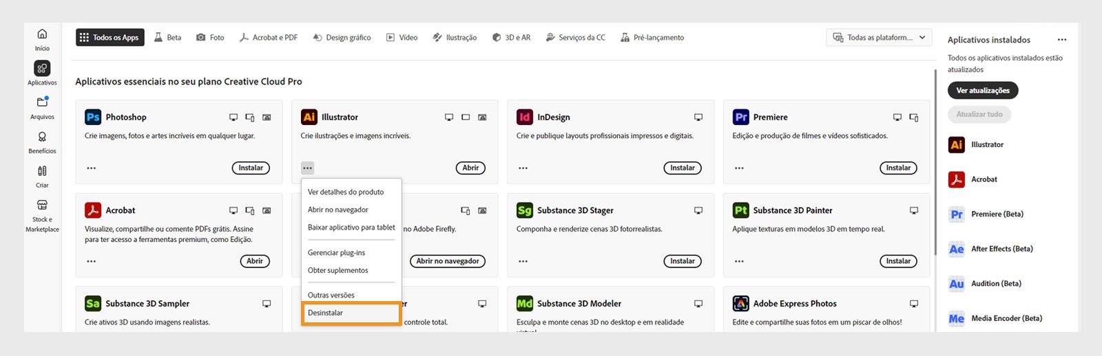
Task: Click the Ver atualizações button
Action: (x=983, y=91)
